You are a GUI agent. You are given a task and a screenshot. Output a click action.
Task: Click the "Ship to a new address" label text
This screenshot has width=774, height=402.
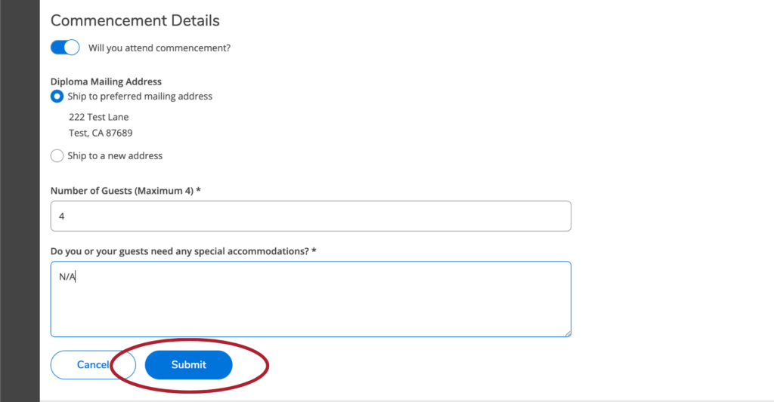115,156
